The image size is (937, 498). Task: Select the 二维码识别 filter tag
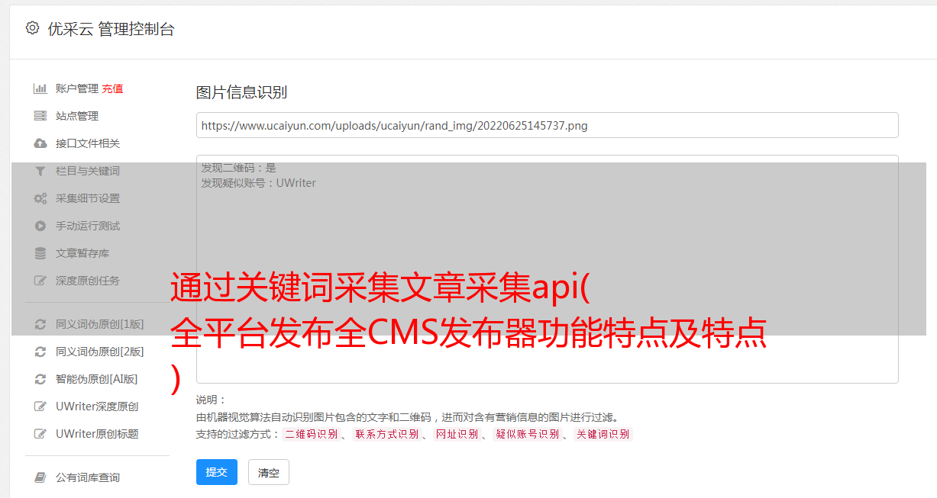coord(312,434)
